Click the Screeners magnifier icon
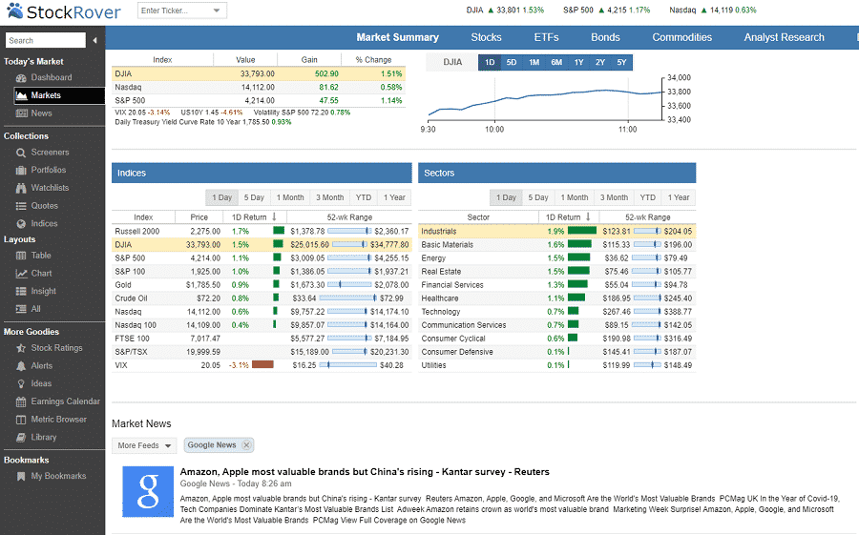Viewport: 859px width, 535px height. 22,153
